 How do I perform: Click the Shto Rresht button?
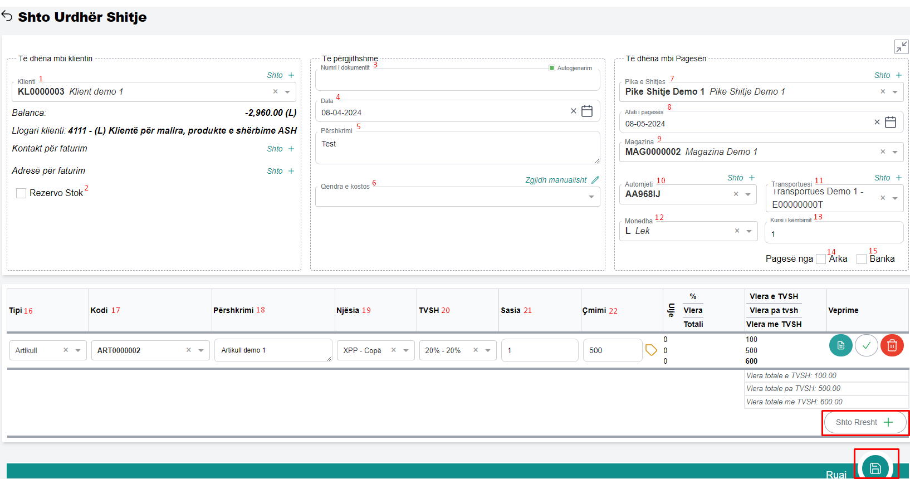click(864, 422)
